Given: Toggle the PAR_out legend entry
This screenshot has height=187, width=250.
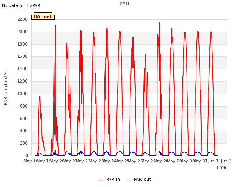Looking at the screenshot, I should click(138, 179).
